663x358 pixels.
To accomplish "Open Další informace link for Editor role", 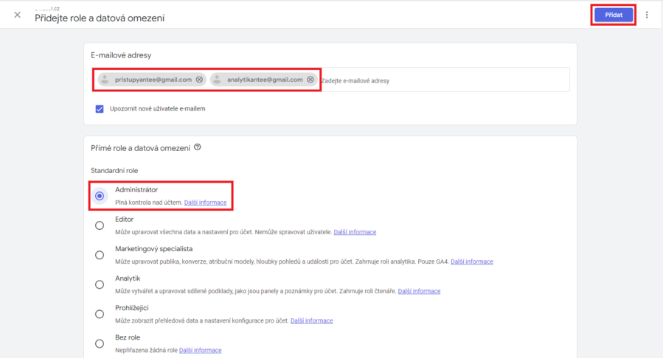I will coord(355,232).
